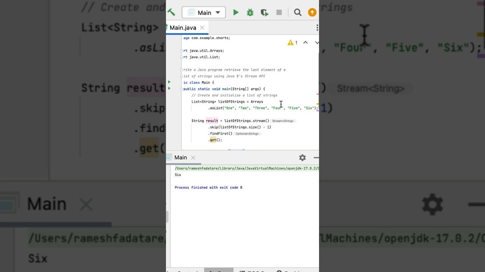Click the .asList("One", "Two"...) line

[x=263, y=108]
